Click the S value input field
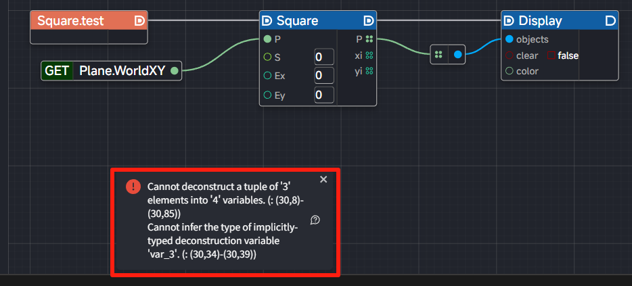The image size is (632, 286). (x=324, y=57)
